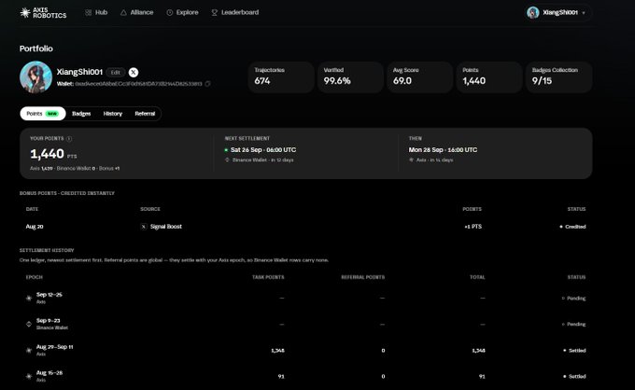Click the Referral Points column header
This screenshot has height=390, width=635.
363,277
